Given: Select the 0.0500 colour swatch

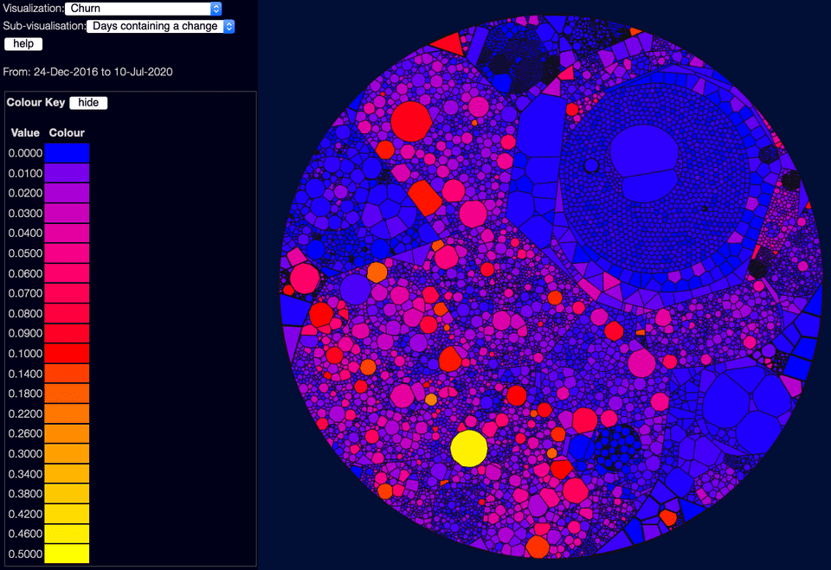Looking at the screenshot, I should [x=67, y=253].
